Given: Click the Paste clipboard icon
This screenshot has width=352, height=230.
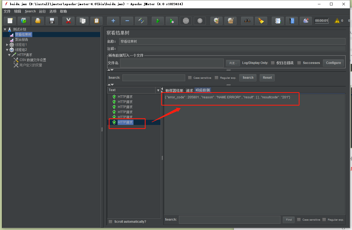Looking at the screenshot, I should [x=97, y=21].
